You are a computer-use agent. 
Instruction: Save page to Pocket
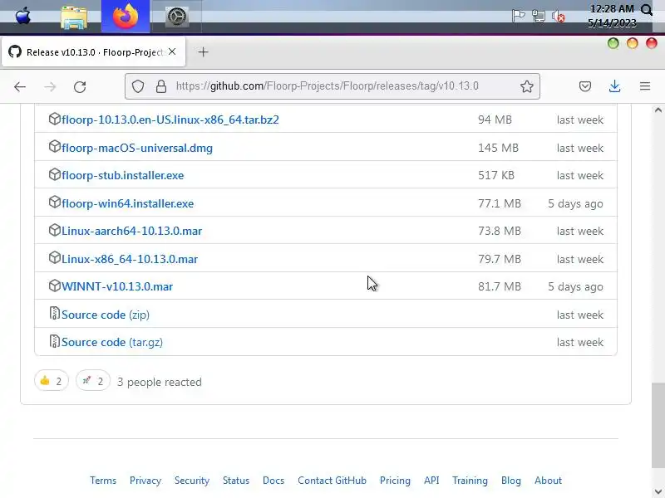(x=585, y=87)
